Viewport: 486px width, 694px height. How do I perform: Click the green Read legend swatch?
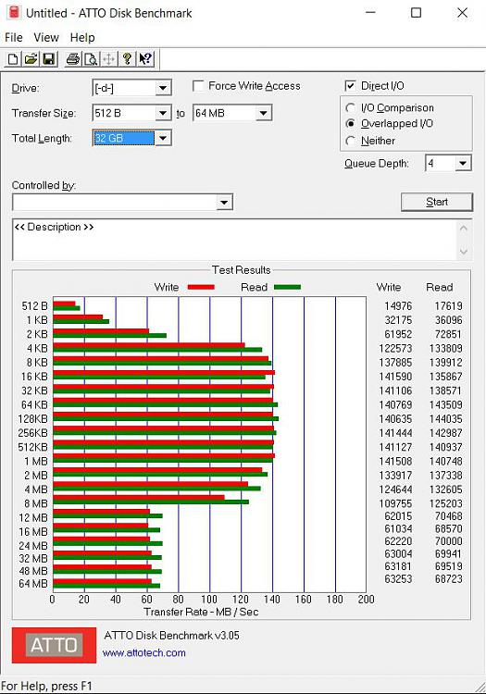point(287,287)
